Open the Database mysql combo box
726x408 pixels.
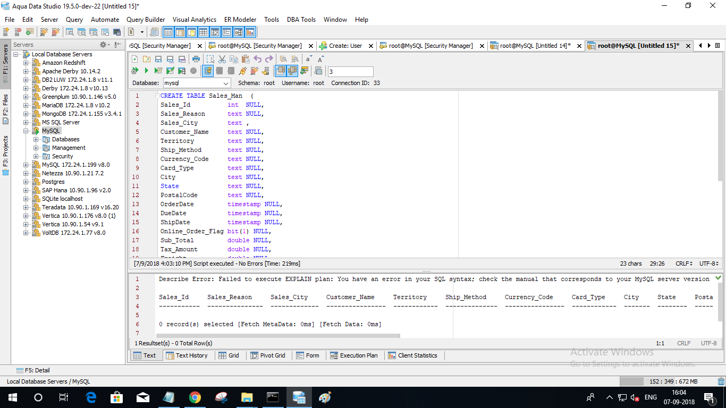click(x=196, y=83)
